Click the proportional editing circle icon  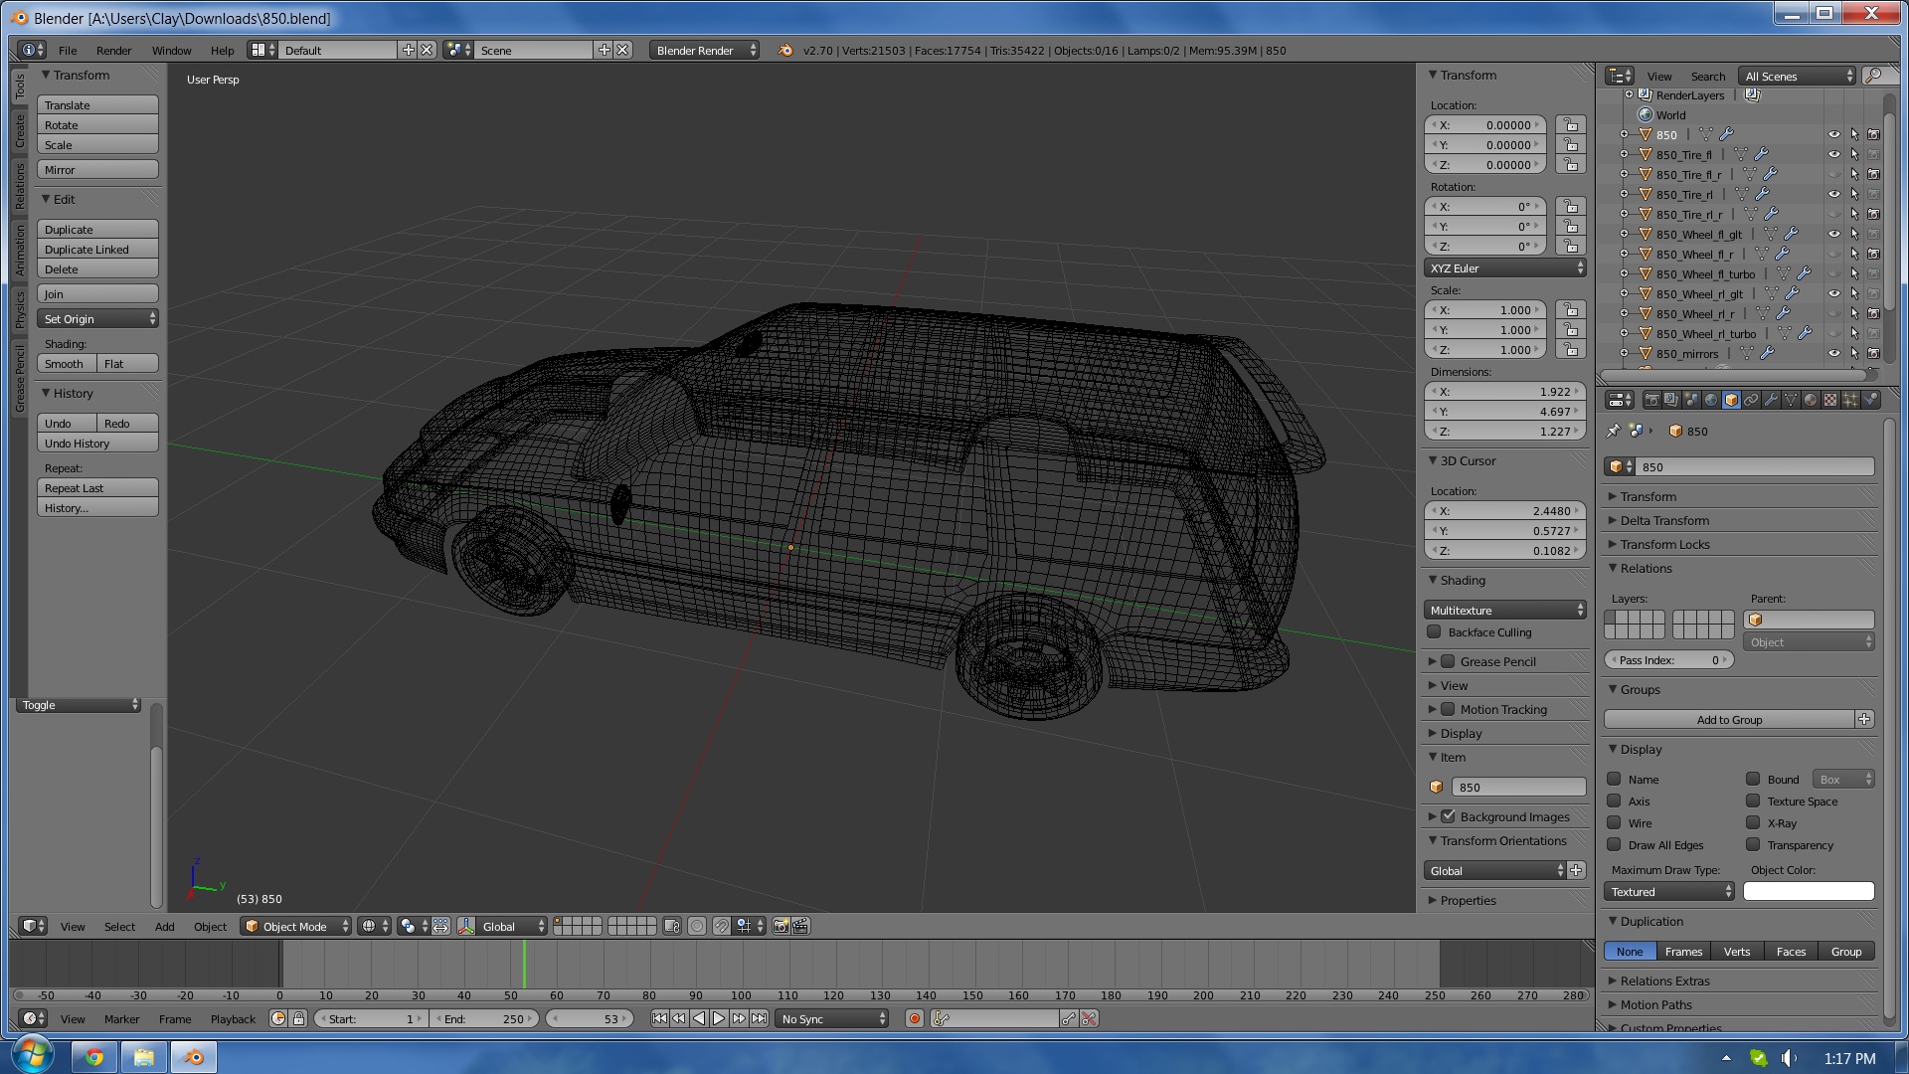(x=697, y=926)
